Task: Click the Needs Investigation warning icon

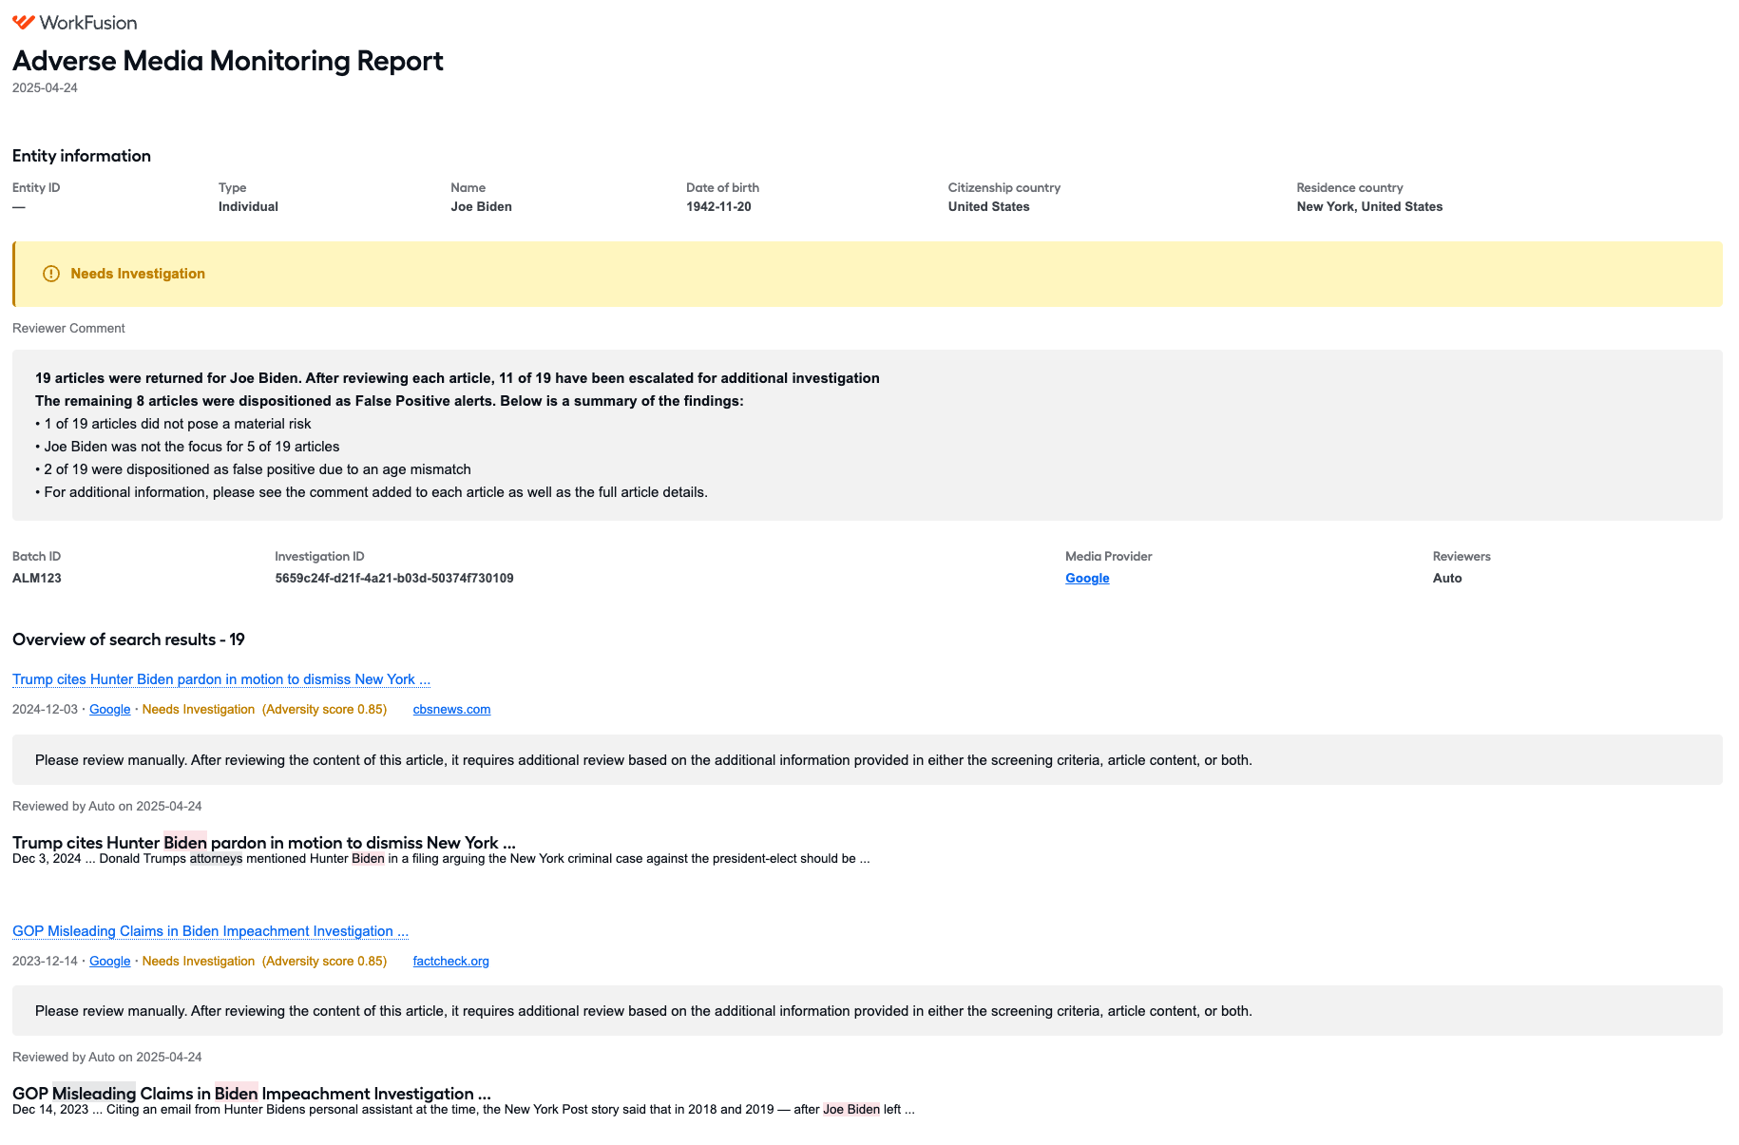Action: point(51,274)
